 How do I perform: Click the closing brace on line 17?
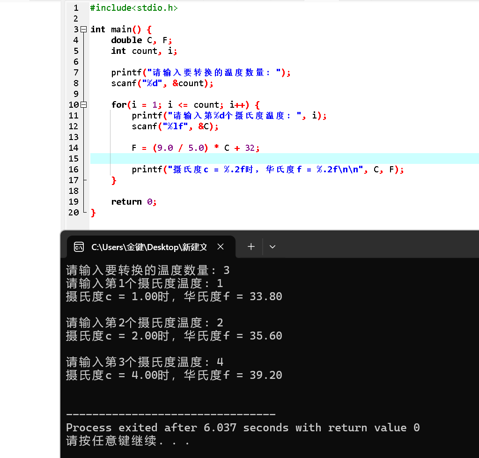click(x=114, y=180)
